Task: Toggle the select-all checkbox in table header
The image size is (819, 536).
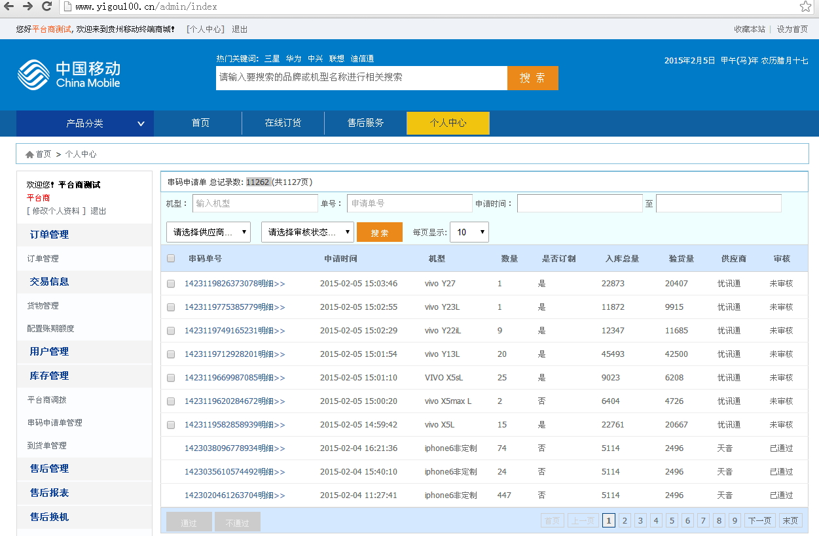Action: pos(171,258)
